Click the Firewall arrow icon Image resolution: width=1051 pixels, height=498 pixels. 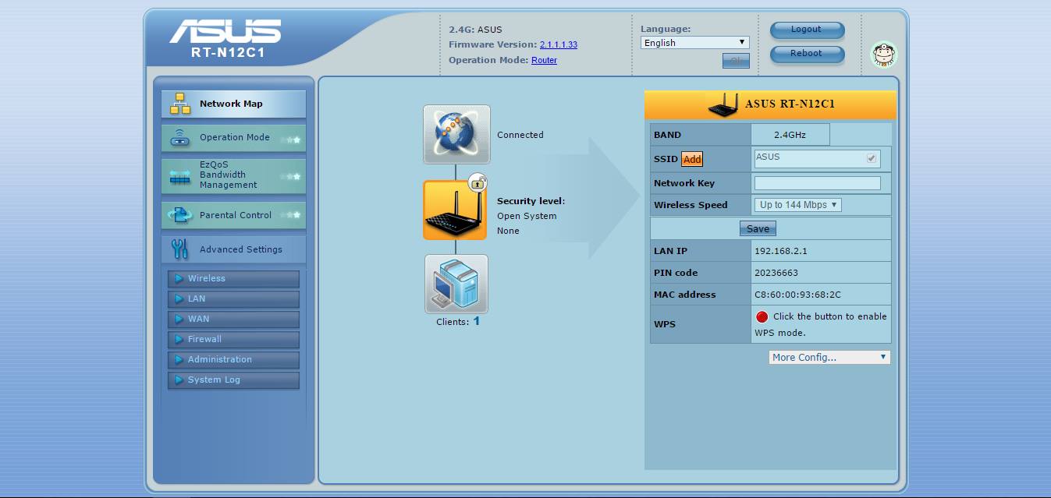[x=179, y=340]
